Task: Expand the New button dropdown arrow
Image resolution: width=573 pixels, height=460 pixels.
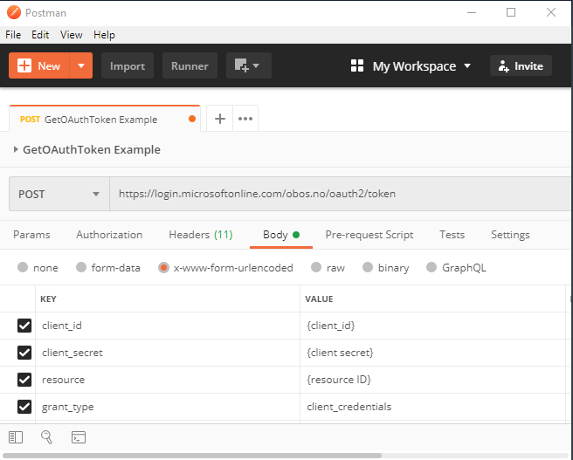Action: (x=81, y=66)
